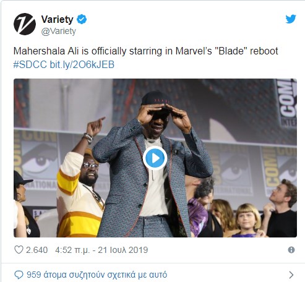Open the #SDCC hashtag
The height and width of the screenshot is (282, 305).
(x=30, y=64)
